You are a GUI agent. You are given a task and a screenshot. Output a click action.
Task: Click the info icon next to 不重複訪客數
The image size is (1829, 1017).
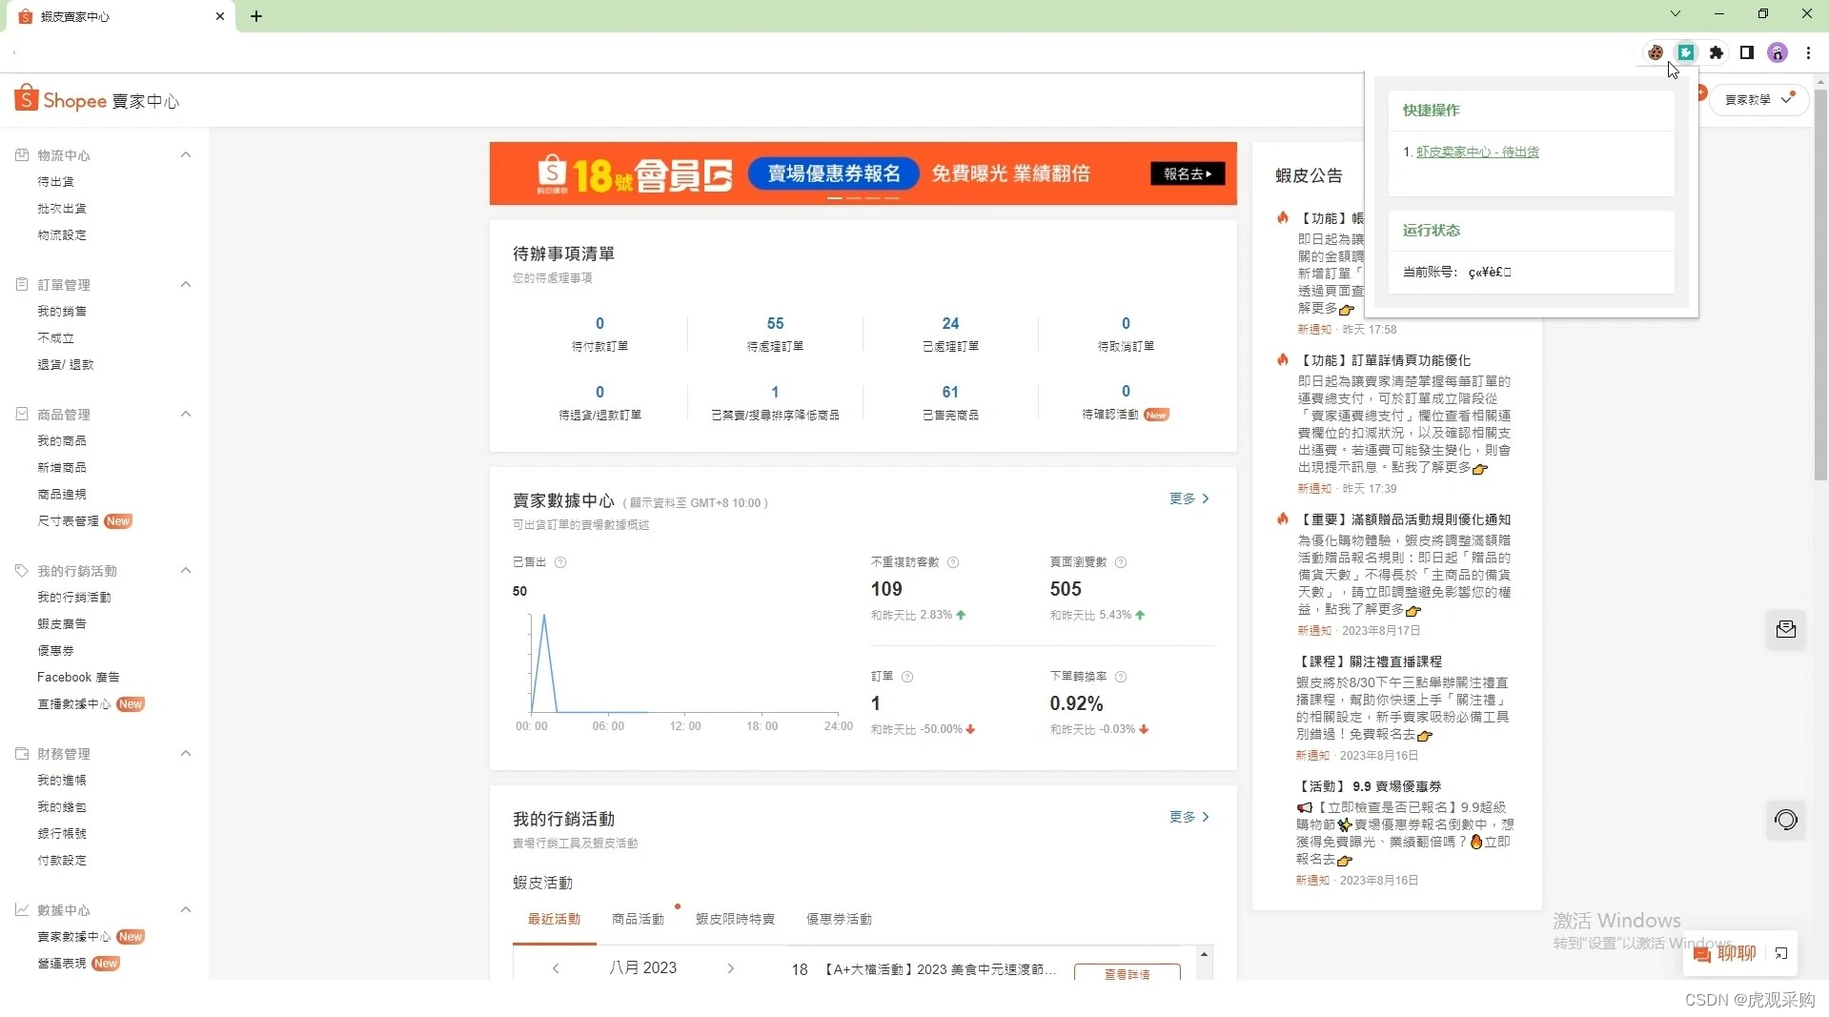pos(953,562)
